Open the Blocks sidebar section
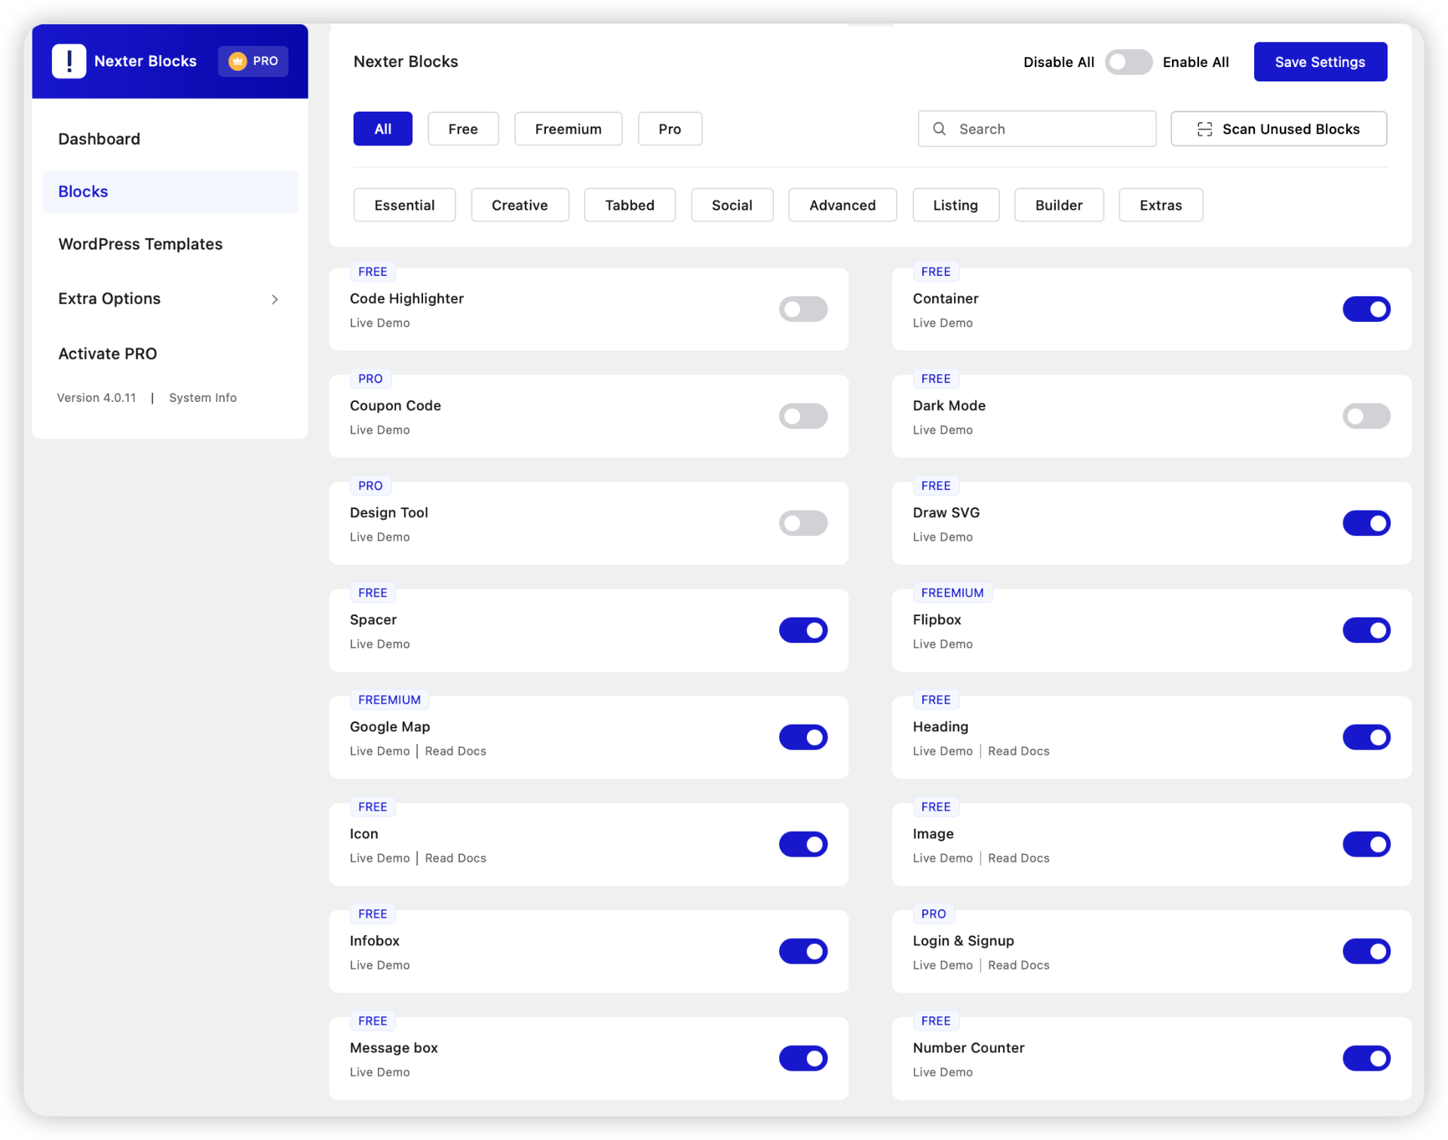 click(83, 191)
